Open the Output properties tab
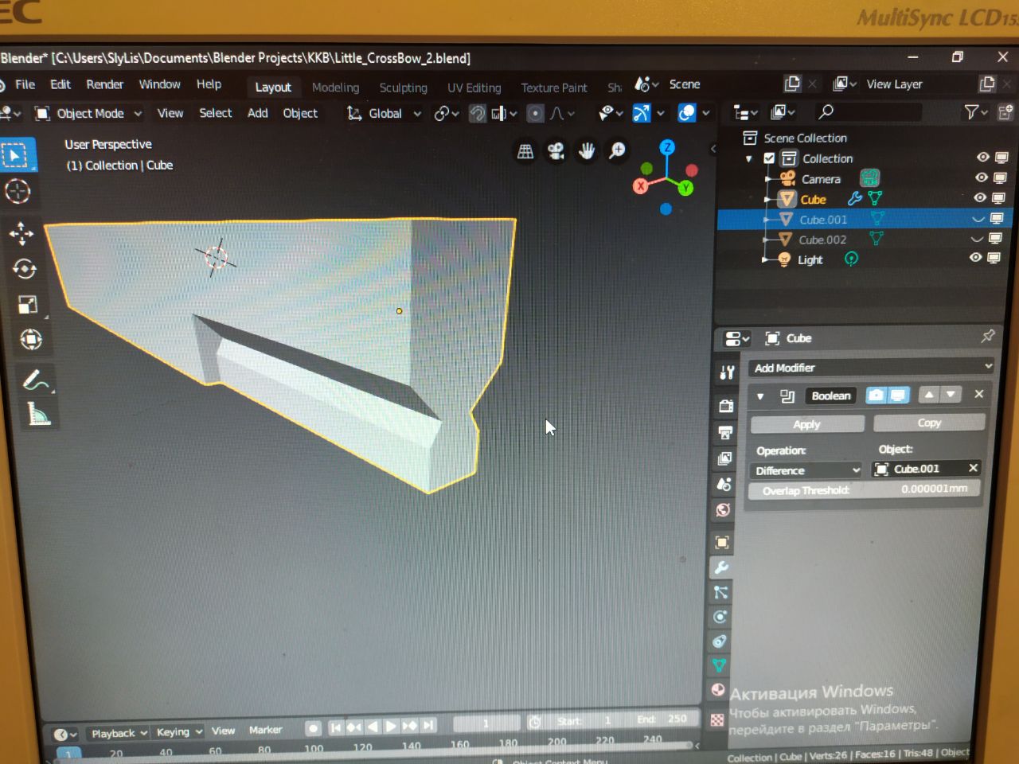The width and height of the screenshot is (1019, 764). (725, 432)
